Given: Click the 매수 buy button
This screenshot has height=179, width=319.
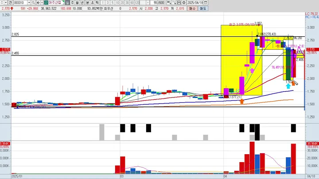Looking at the screenshot, I should [192, 8].
